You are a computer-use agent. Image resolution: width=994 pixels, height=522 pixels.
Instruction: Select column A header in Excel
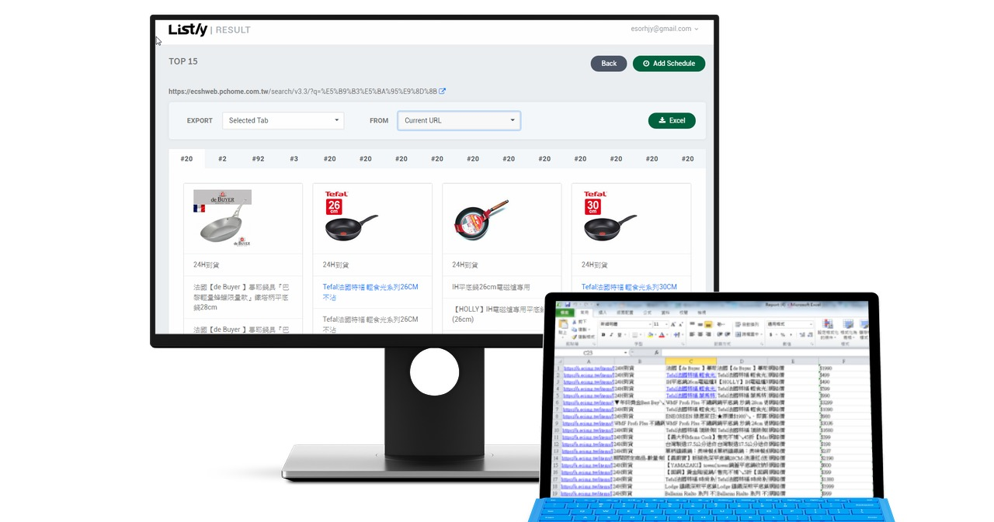[589, 361]
